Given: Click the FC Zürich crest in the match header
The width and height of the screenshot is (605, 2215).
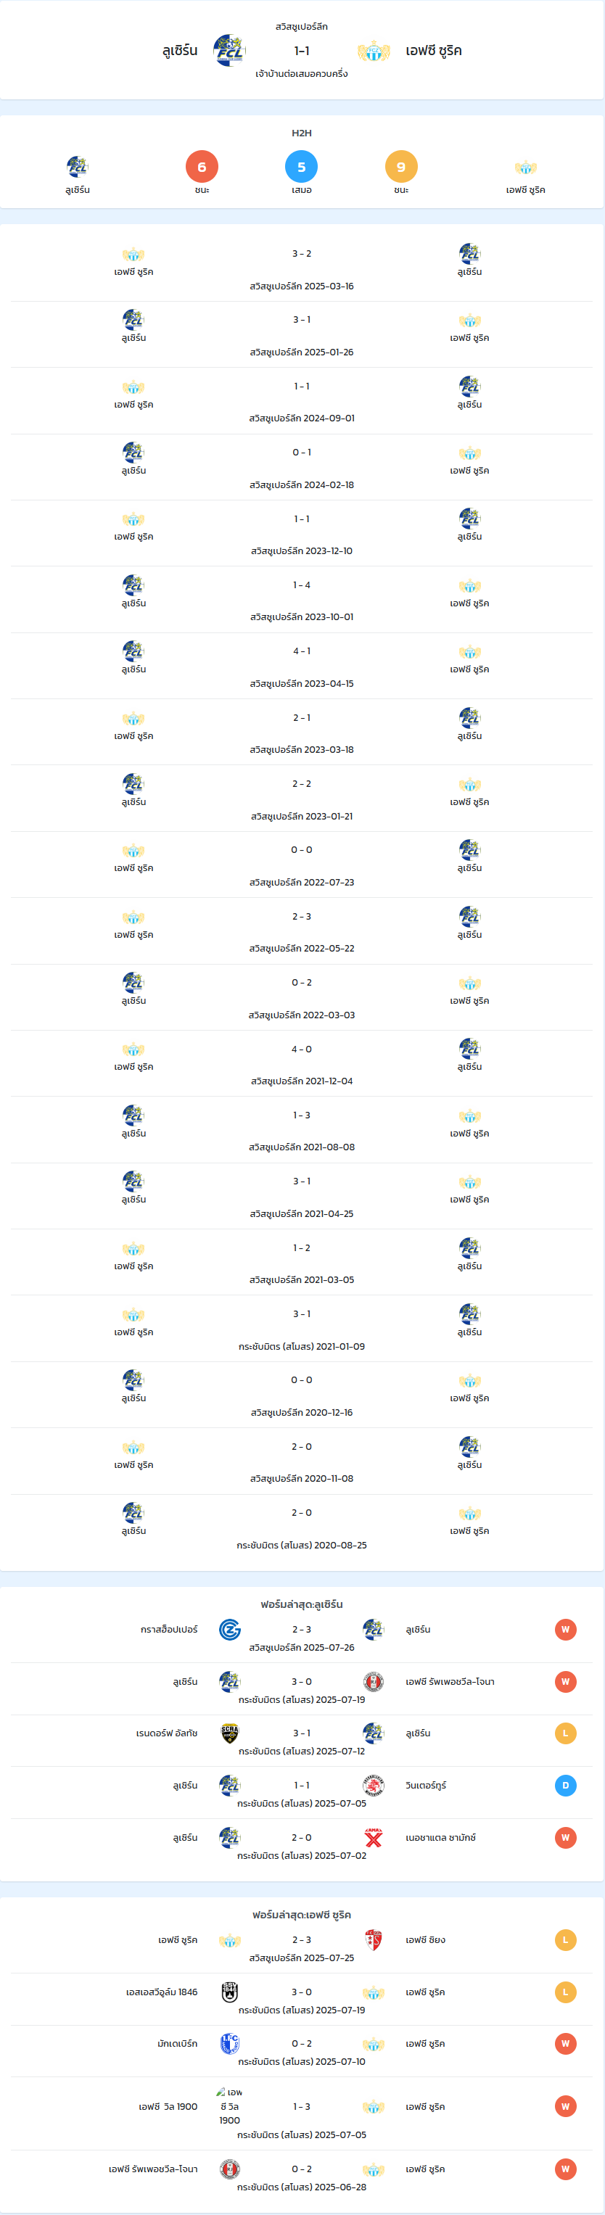Looking at the screenshot, I should (x=374, y=51).
